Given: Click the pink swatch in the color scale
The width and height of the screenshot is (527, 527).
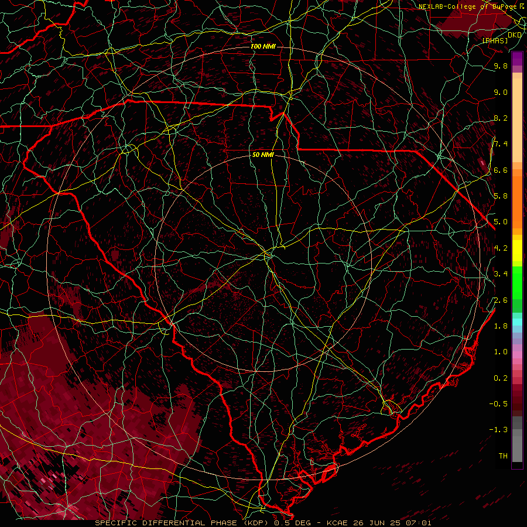Looking at the screenshot, I should pos(517,355).
